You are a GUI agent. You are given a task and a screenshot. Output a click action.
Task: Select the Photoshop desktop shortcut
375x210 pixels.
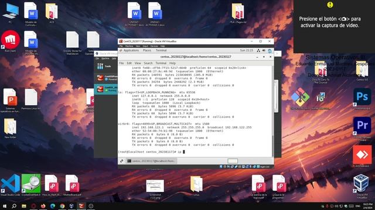coord(362,99)
